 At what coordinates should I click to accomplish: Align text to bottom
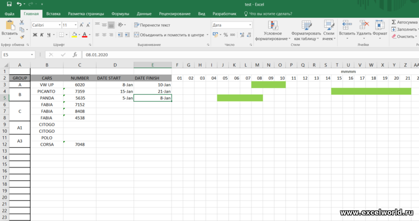(111, 25)
